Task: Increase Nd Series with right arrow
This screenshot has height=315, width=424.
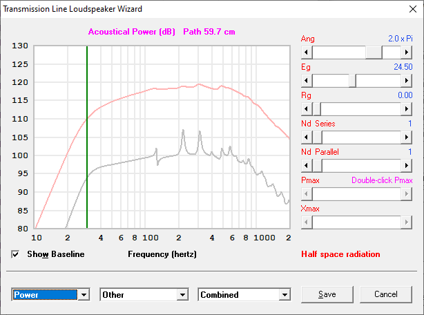Action: [x=407, y=137]
